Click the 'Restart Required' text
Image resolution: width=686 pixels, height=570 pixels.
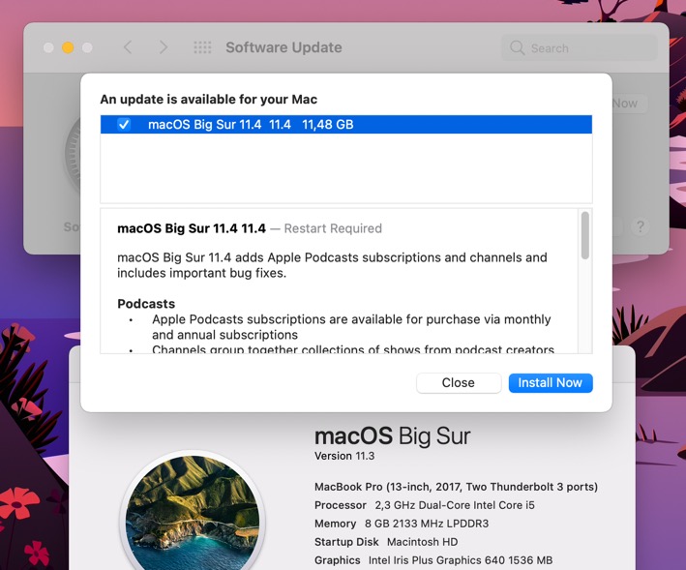point(333,228)
